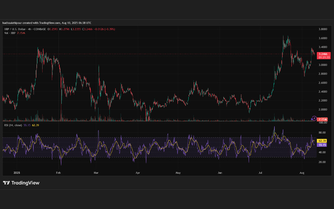Click the 2.6000 price axis label
This screenshot has height=209, width=334.
click(x=323, y=83)
